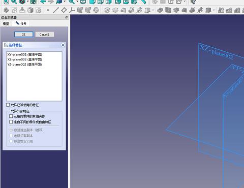
Task: Click the linear pattern icon
Action: click(x=229, y=10)
